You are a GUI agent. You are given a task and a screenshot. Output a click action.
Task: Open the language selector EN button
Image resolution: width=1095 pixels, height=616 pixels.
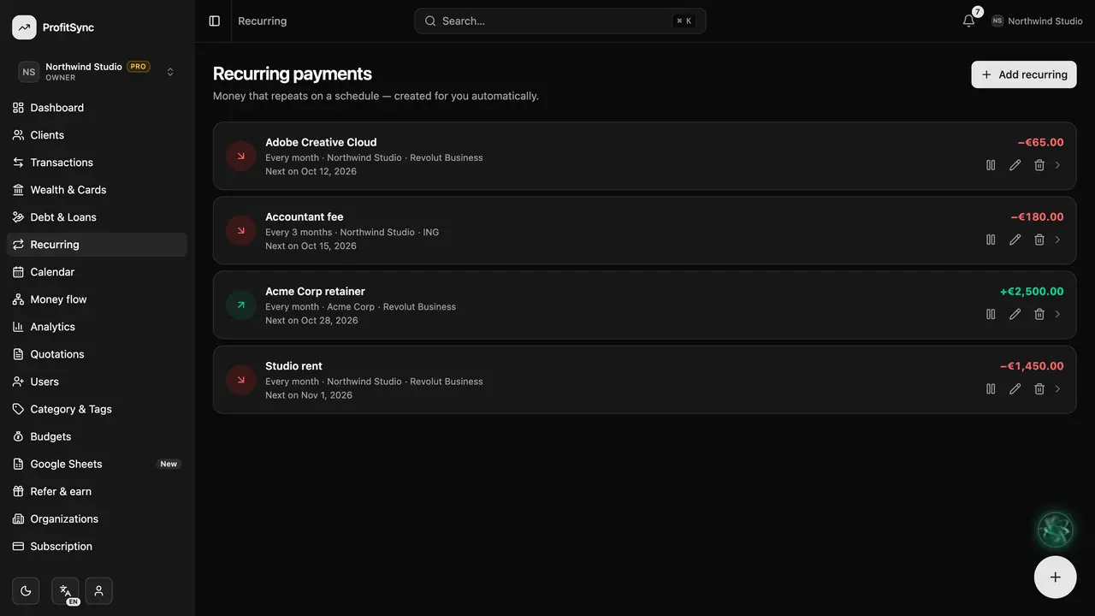(65, 591)
